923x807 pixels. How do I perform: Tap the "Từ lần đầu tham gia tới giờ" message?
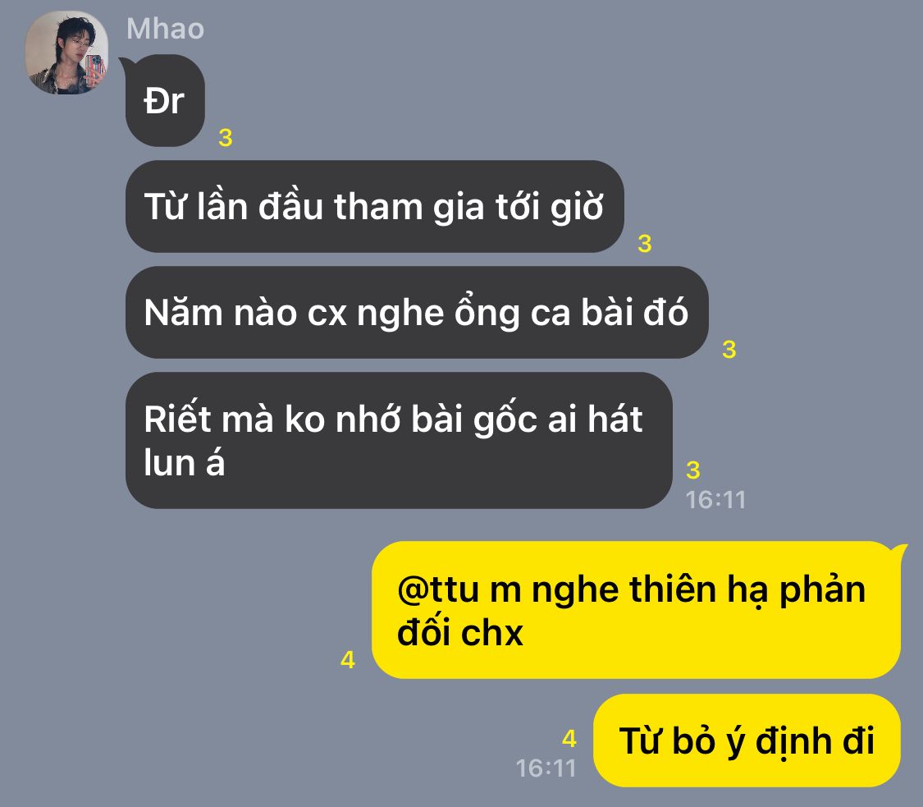pyautogui.click(x=374, y=207)
